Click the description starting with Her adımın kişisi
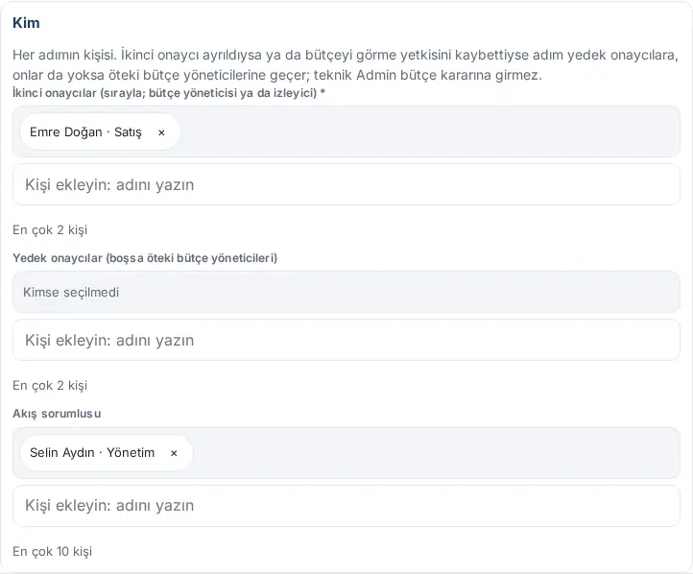 [x=346, y=65]
